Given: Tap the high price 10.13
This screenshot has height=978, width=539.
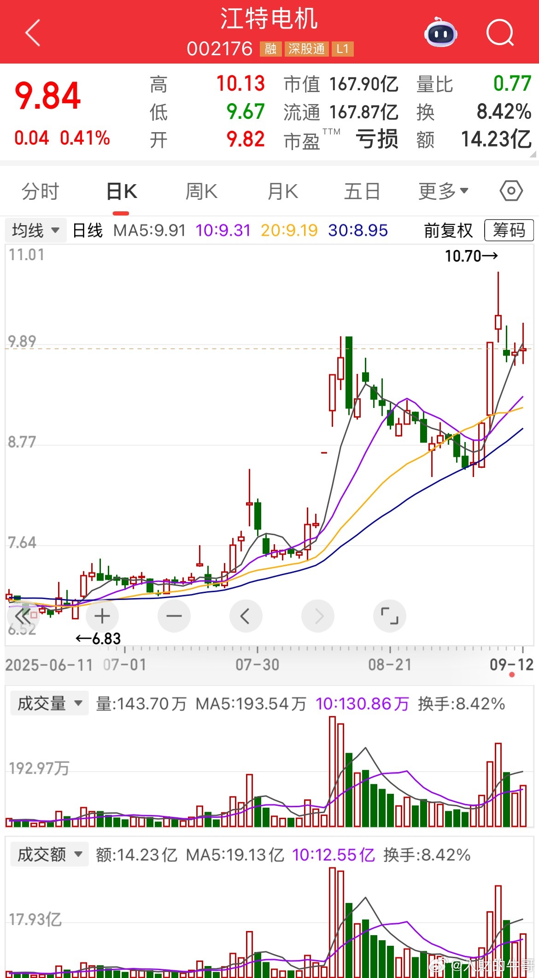Looking at the screenshot, I should (x=240, y=84).
